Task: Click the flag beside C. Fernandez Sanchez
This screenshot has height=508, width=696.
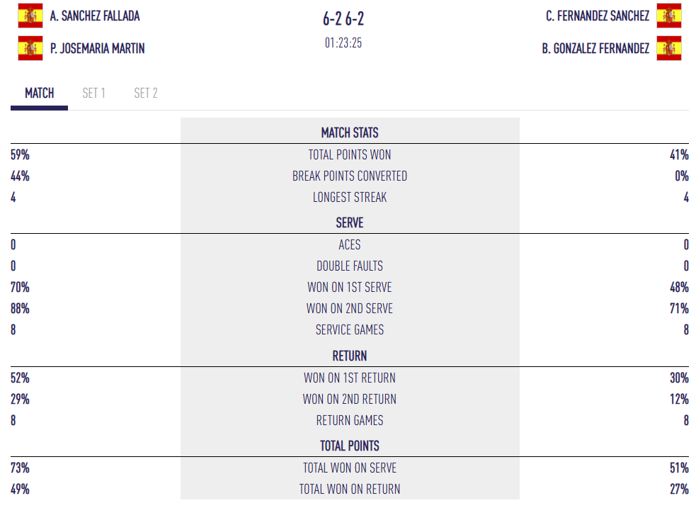Action: point(668,16)
